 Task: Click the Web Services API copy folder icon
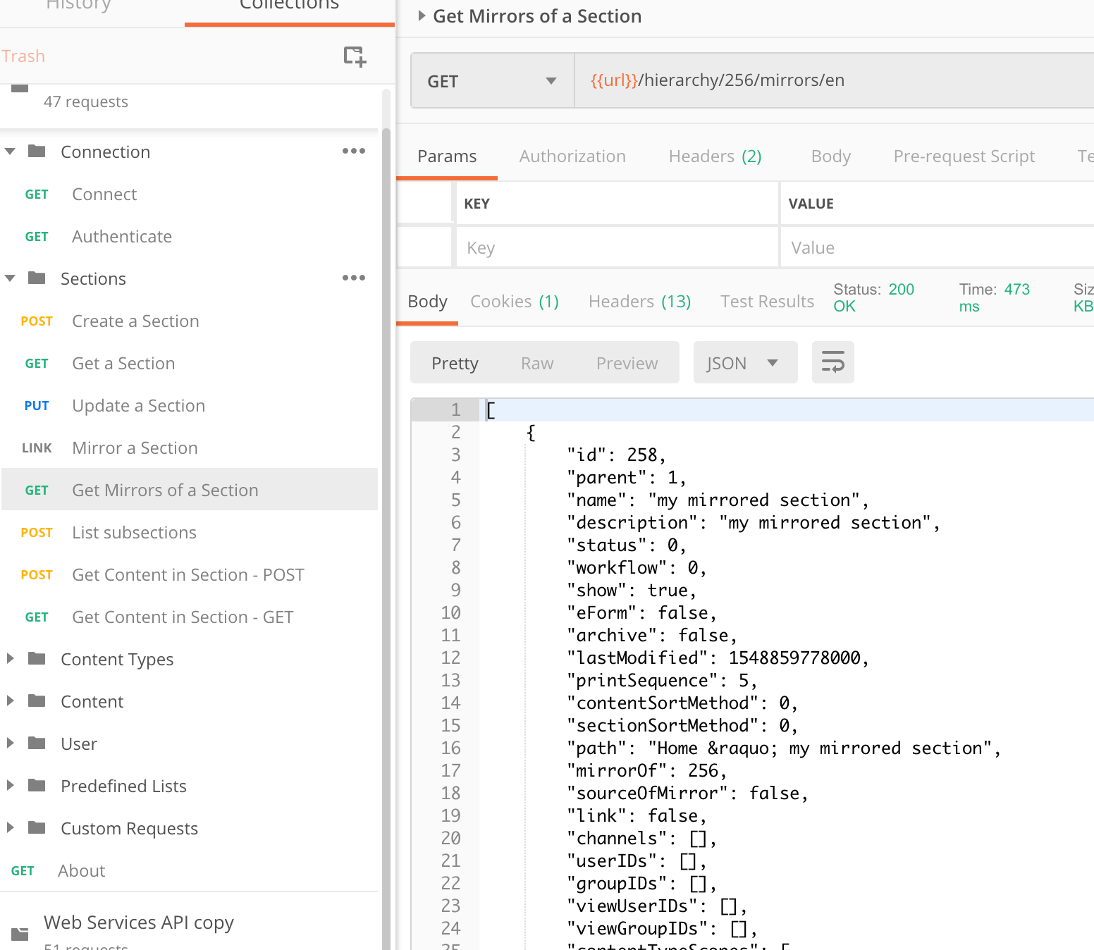tap(20, 934)
